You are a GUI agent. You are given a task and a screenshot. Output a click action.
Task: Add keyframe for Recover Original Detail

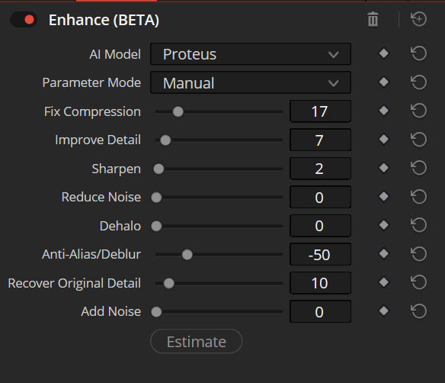(x=384, y=282)
